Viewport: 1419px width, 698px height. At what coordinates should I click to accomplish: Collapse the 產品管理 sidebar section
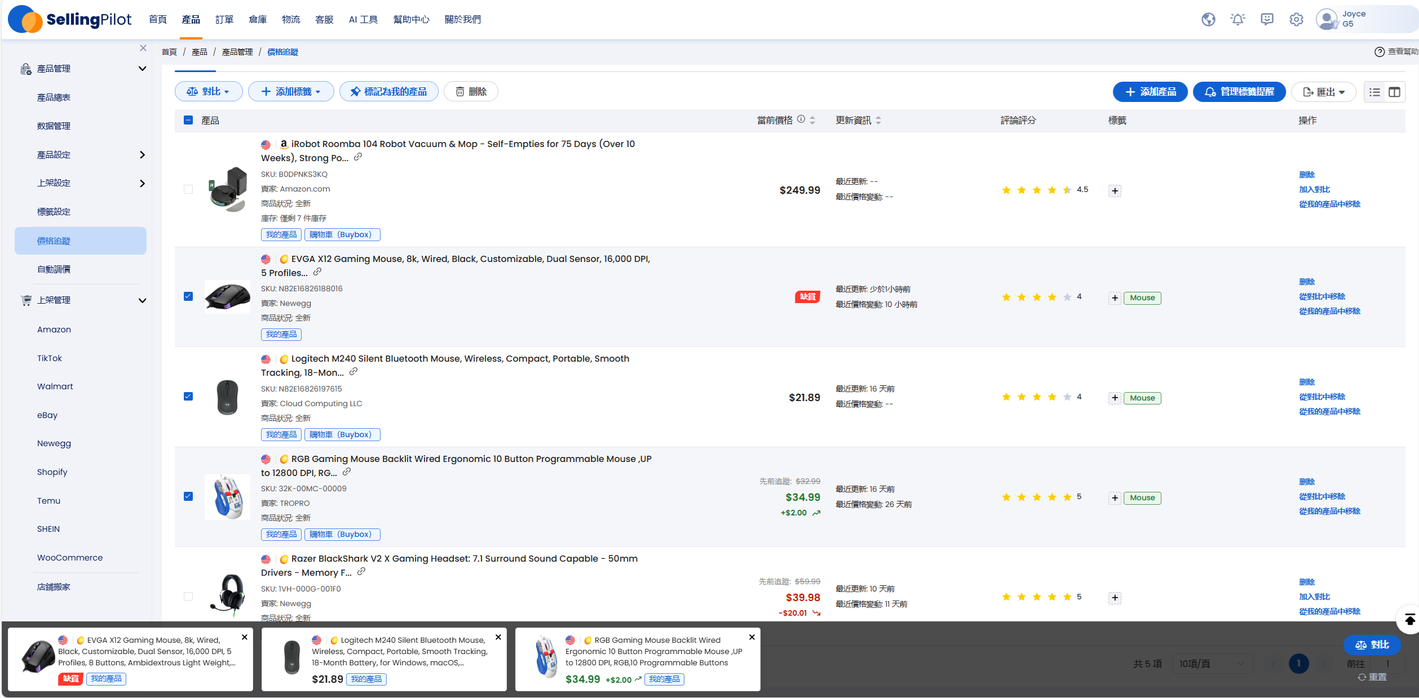click(142, 69)
